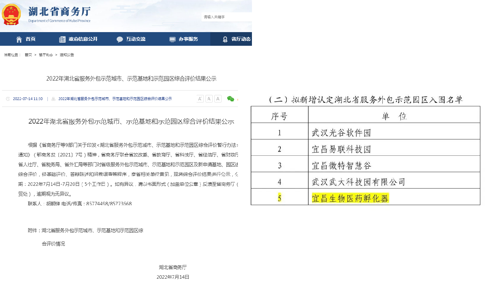
Task: Click the sitemap icon before article title link
Action: pos(53,99)
